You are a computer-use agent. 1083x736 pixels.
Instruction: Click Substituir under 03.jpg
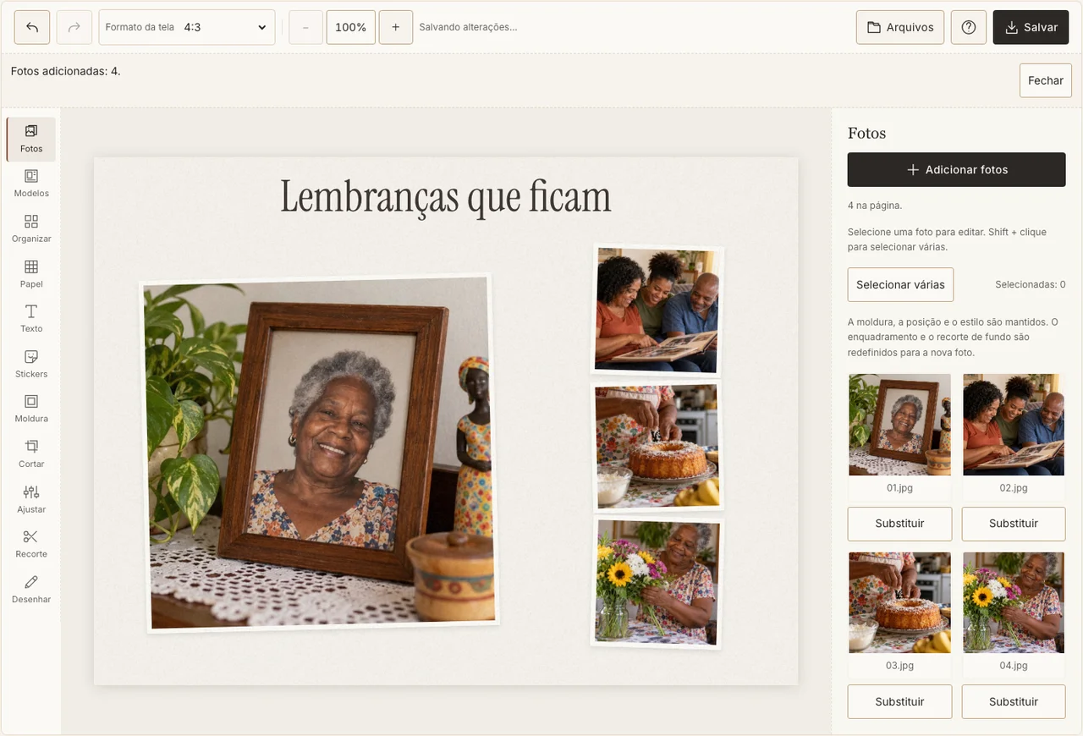[899, 701]
